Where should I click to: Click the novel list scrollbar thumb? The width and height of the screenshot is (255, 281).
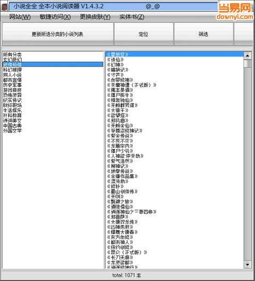(x=248, y=64)
